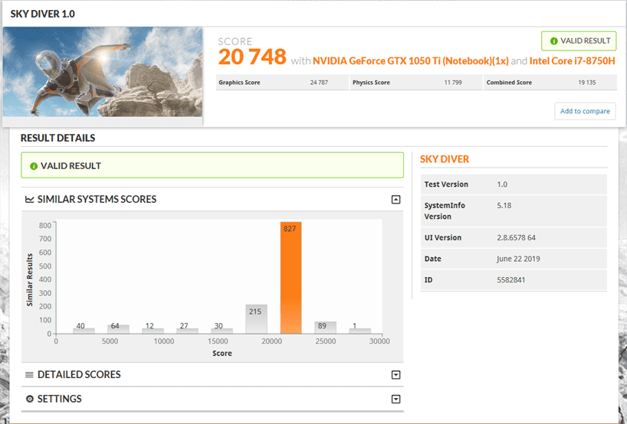Click the orange 827 bar in the chart
Viewport: 627px width, 424px height.
(x=291, y=278)
